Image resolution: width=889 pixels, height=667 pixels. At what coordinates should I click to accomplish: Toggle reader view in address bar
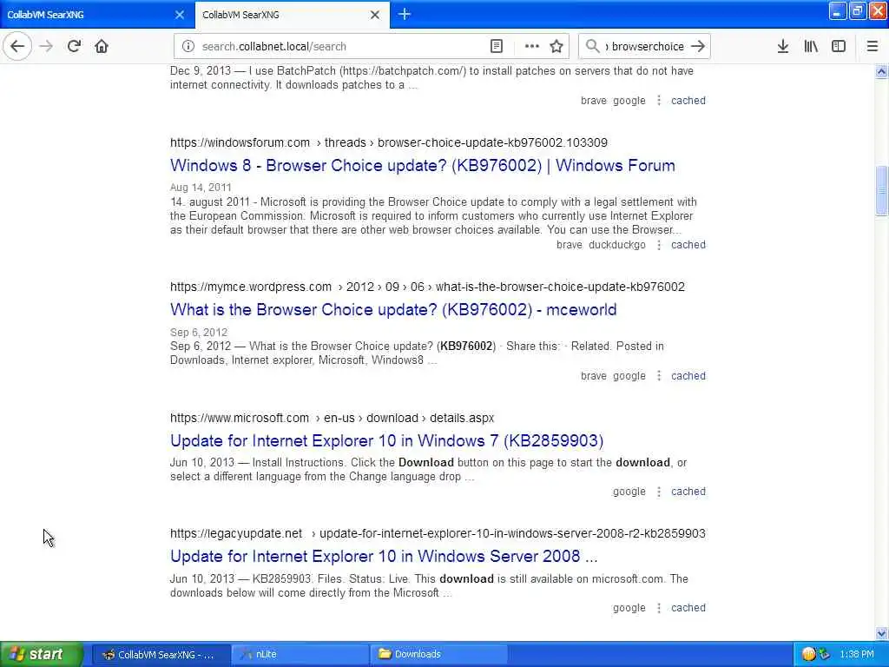[x=496, y=47]
